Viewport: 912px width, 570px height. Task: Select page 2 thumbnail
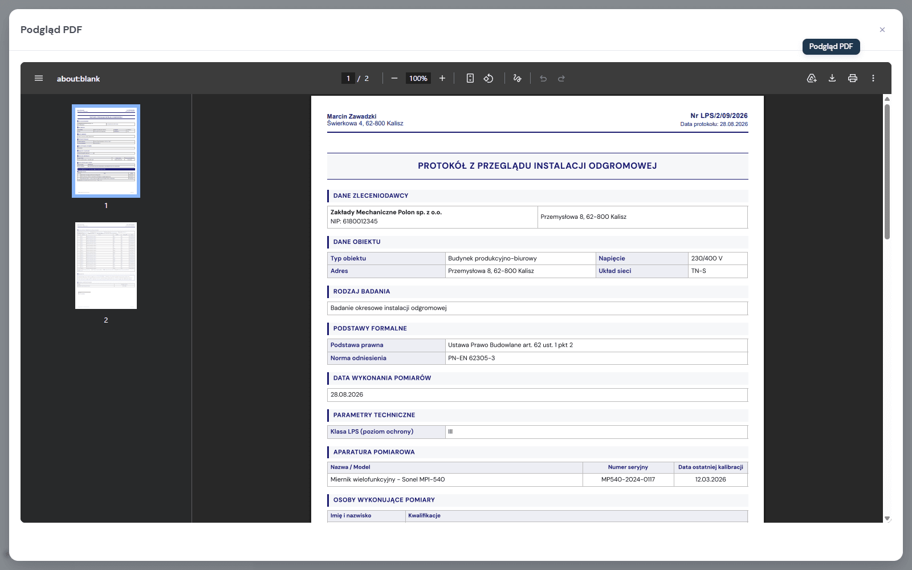[x=106, y=266]
